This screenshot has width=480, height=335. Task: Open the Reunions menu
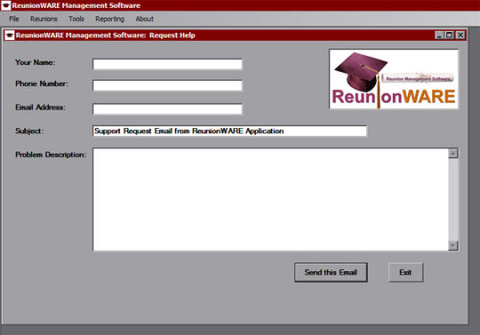click(x=44, y=19)
